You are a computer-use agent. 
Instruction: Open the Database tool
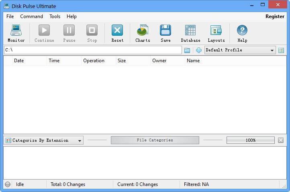[x=190, y=33]
